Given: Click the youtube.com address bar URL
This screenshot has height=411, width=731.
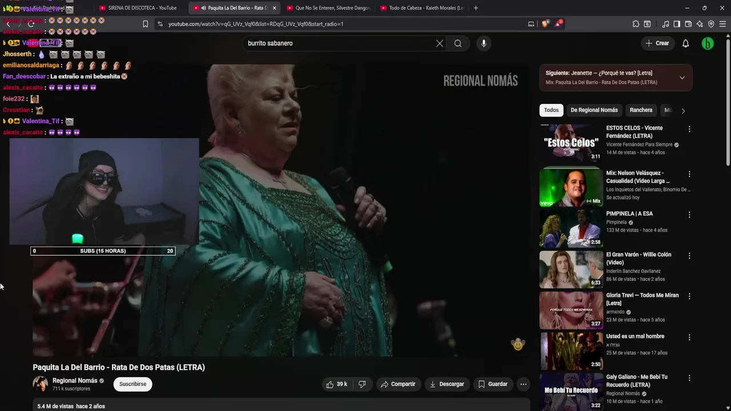Looking at the screenshot, I should click(x=256, y=24).
